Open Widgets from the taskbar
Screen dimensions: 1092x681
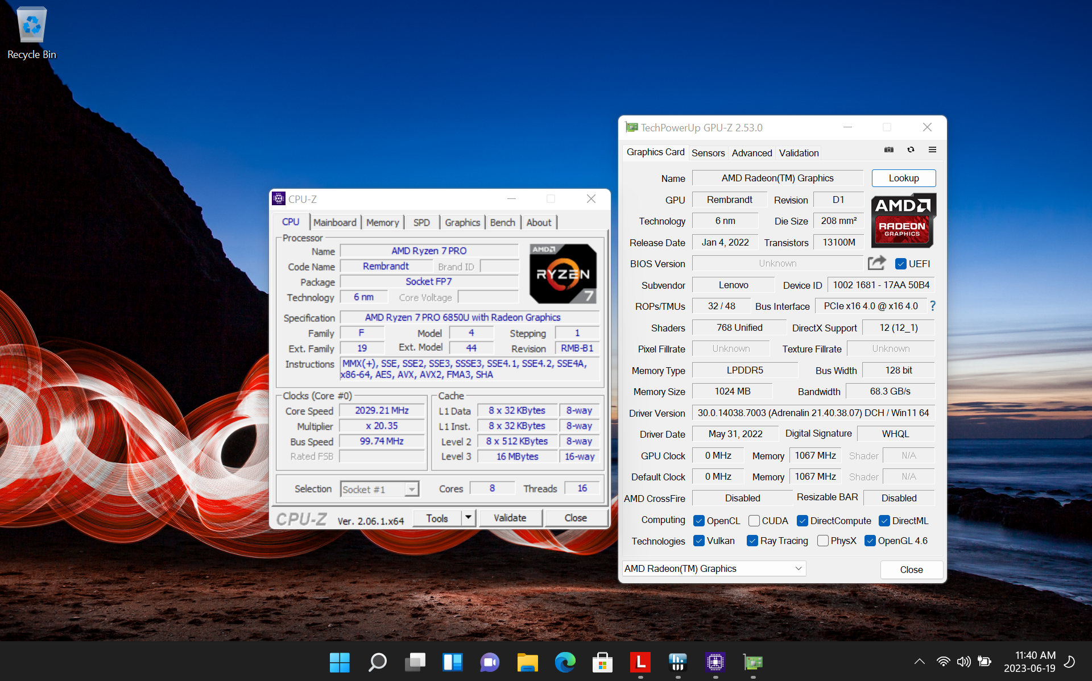click(452, 662)
